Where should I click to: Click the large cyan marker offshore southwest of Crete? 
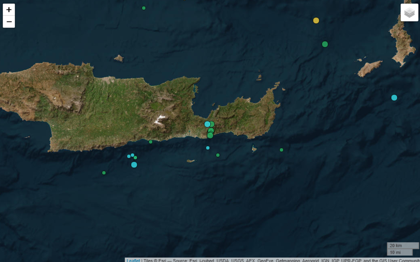coord(134,165)
